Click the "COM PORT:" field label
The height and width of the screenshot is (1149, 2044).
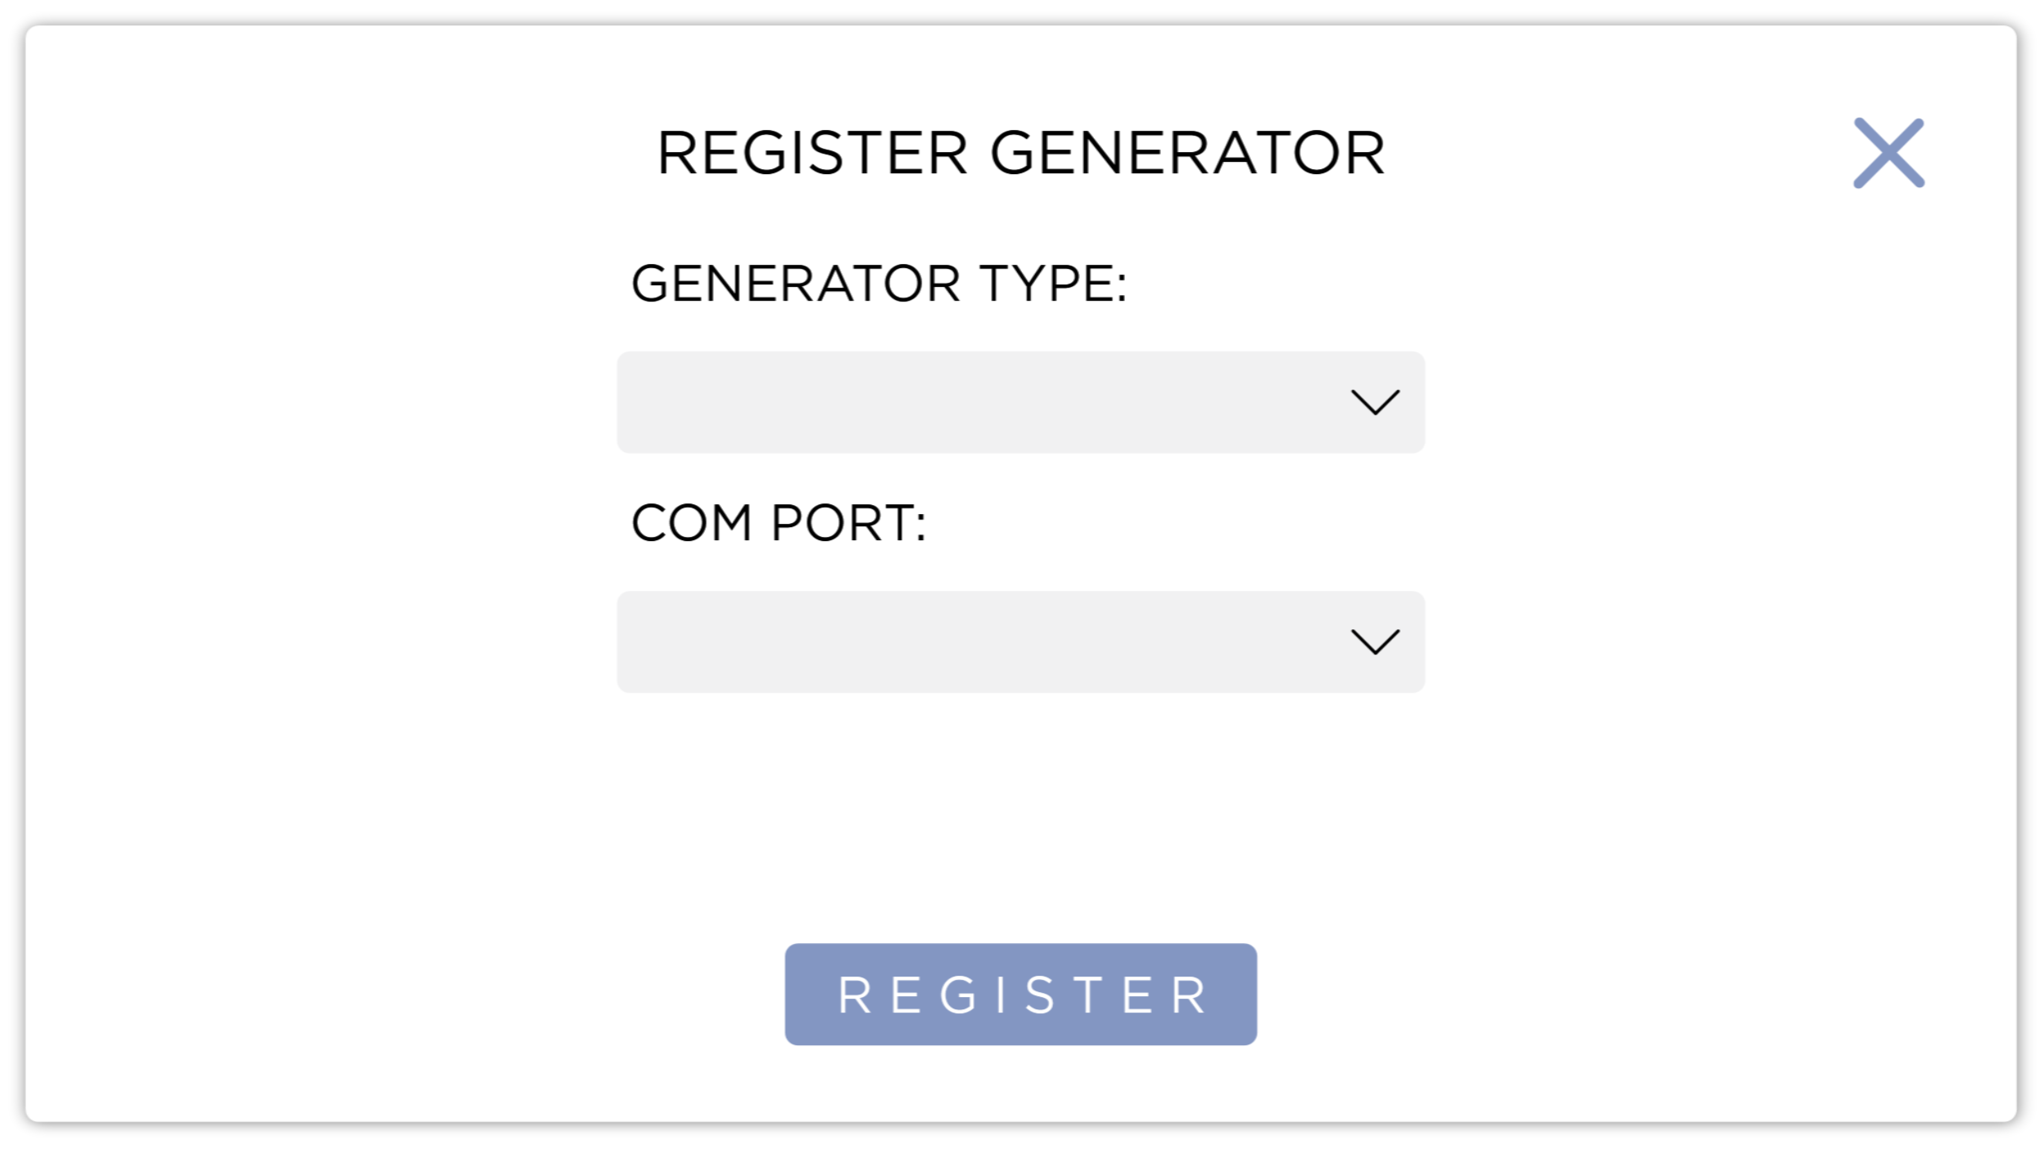click(x=778, y=523)
